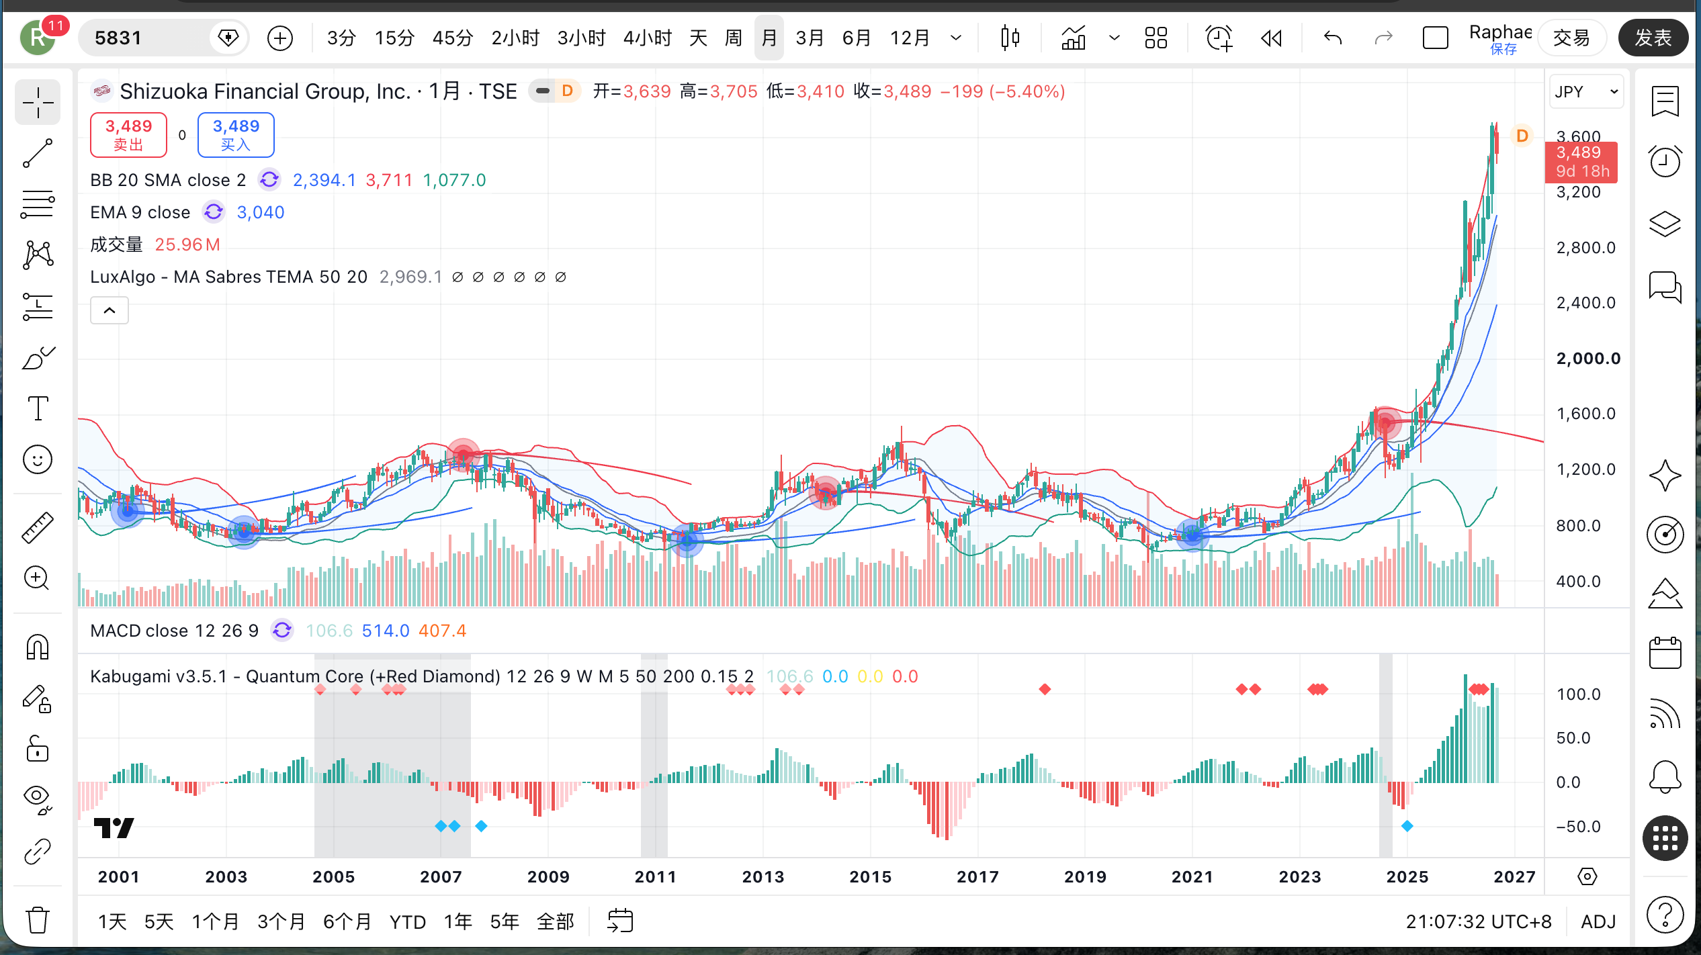Switch to the 15分 timeframe
Viewport: 1701px width, 955px height.
tap(394, 38)
